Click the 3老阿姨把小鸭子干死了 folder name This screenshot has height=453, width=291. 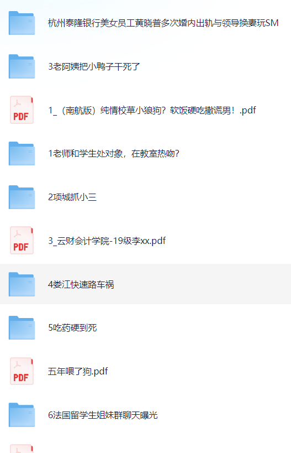94,66
